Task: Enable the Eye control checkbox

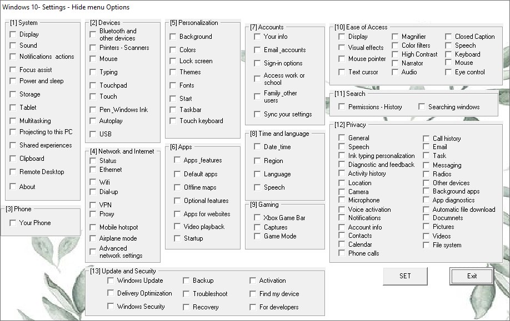Action: [448, 72]
